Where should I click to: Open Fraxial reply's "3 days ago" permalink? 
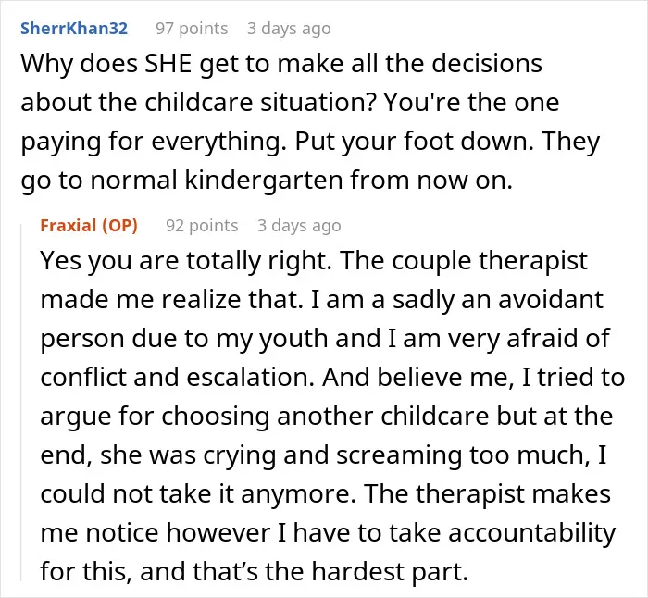(x=299, y=226)
